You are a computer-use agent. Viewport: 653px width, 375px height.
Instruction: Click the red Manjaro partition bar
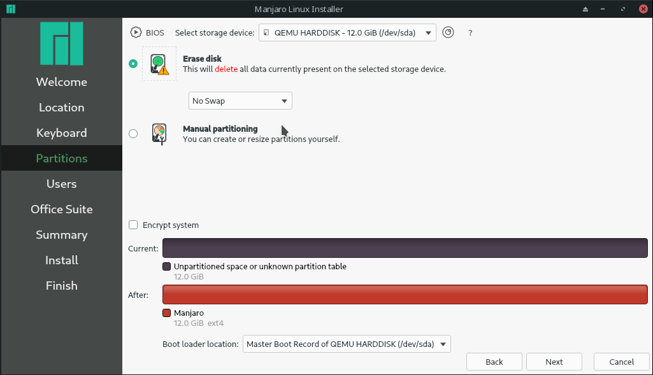[x=405, y=295]
